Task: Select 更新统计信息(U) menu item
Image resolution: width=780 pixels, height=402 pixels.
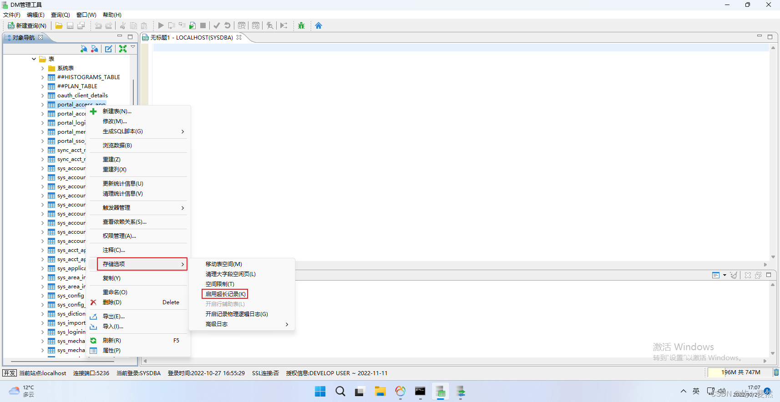Action: click(138, 184)
